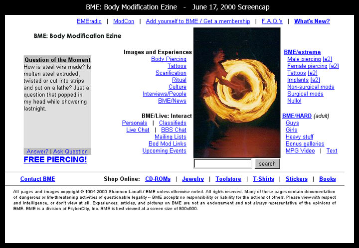This screenshot has height=248, width=359.
Task: Open the Classifieds page
Action: pyautogui.click(x=173, y=123)
